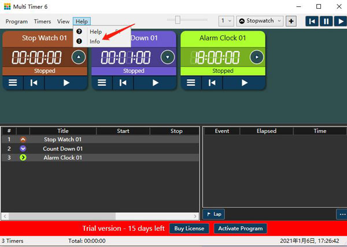Click the Total: 00:00:00 status text
The image size is (347, 247).
point(87,241)
